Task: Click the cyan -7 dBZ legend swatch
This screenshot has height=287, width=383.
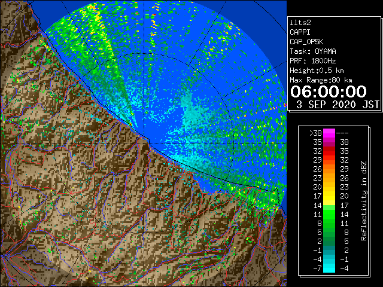Action: tap(329, 268)
